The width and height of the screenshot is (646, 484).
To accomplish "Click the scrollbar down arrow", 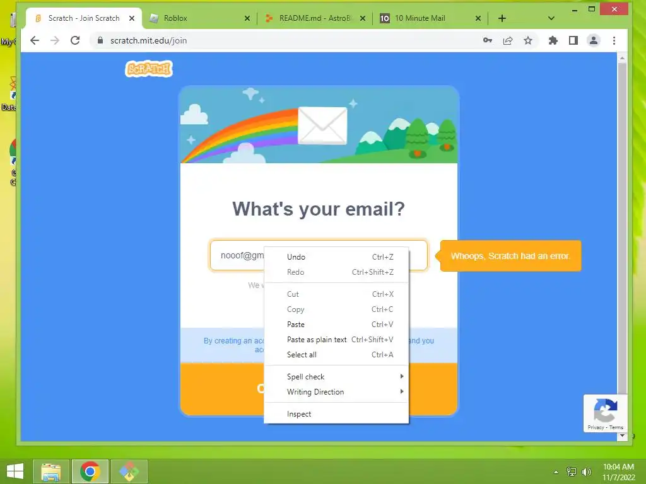I will (622, 435).
